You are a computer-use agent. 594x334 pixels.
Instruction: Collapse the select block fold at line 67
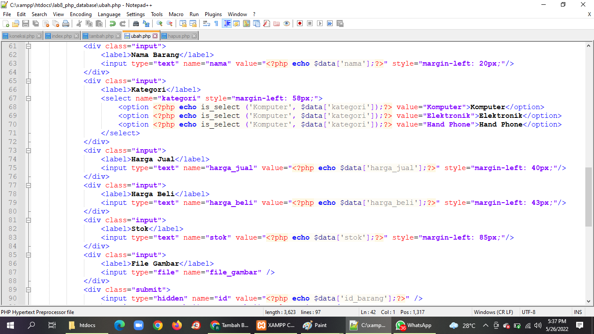[x=28, y=98]
